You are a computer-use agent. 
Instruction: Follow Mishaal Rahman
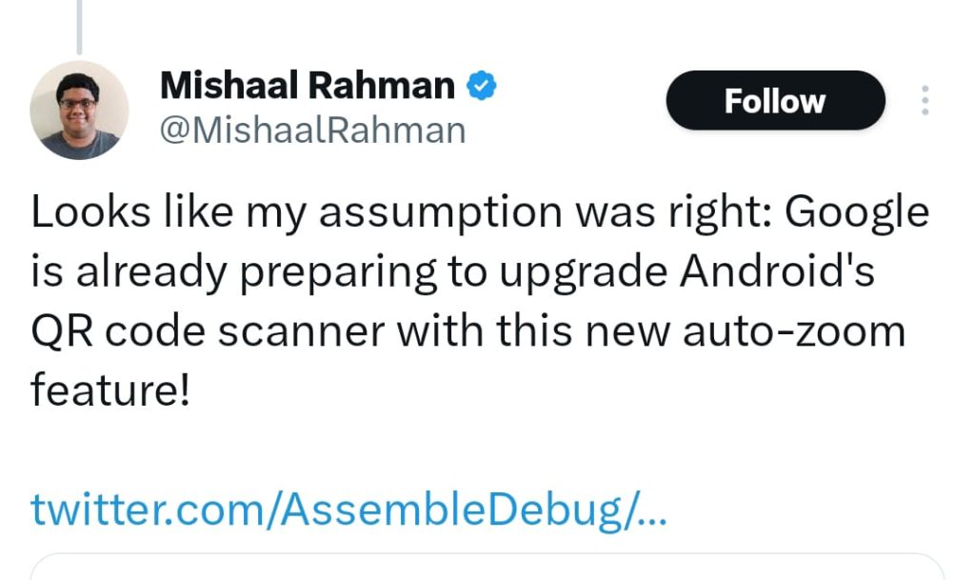coord(775,101)
